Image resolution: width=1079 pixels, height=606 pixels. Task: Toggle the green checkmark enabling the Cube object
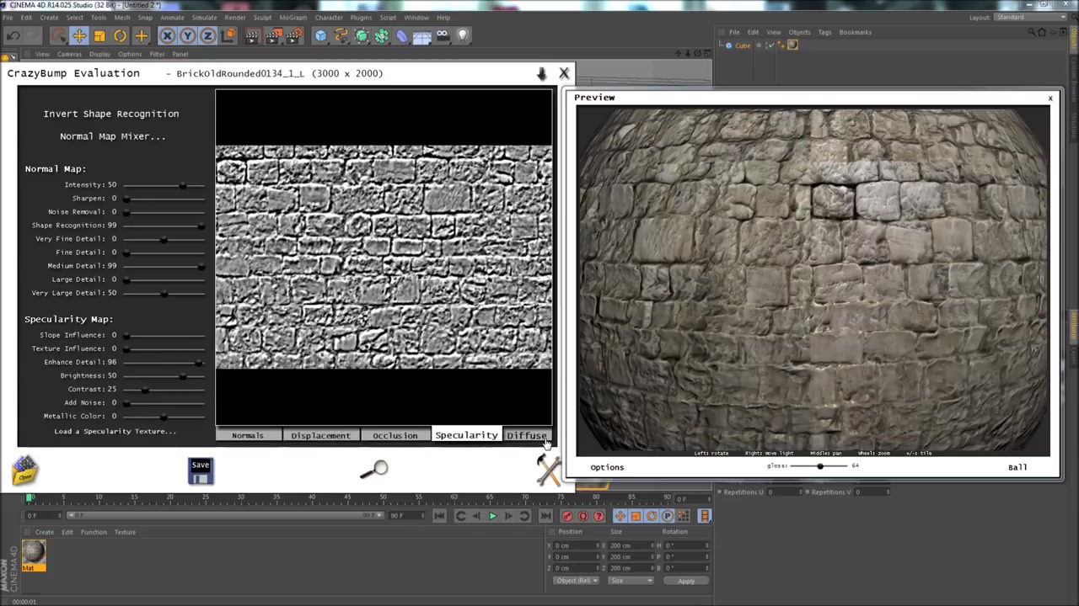click(x=772, y=46)
